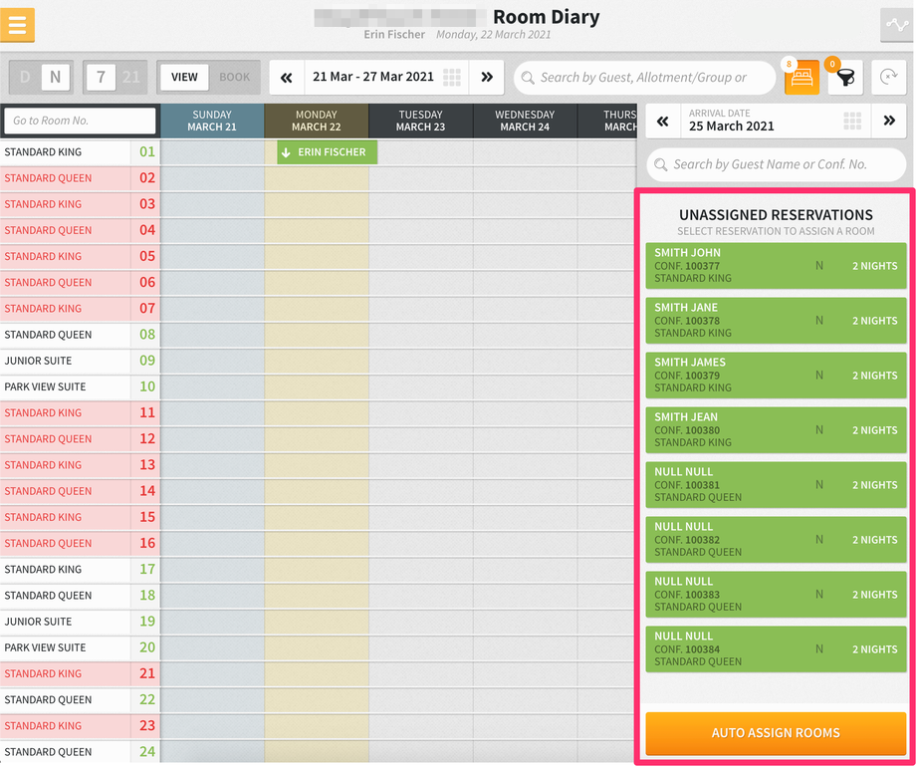Click room number 05
The height and width of the screenshot is (766, 916).
pos(147,257)
